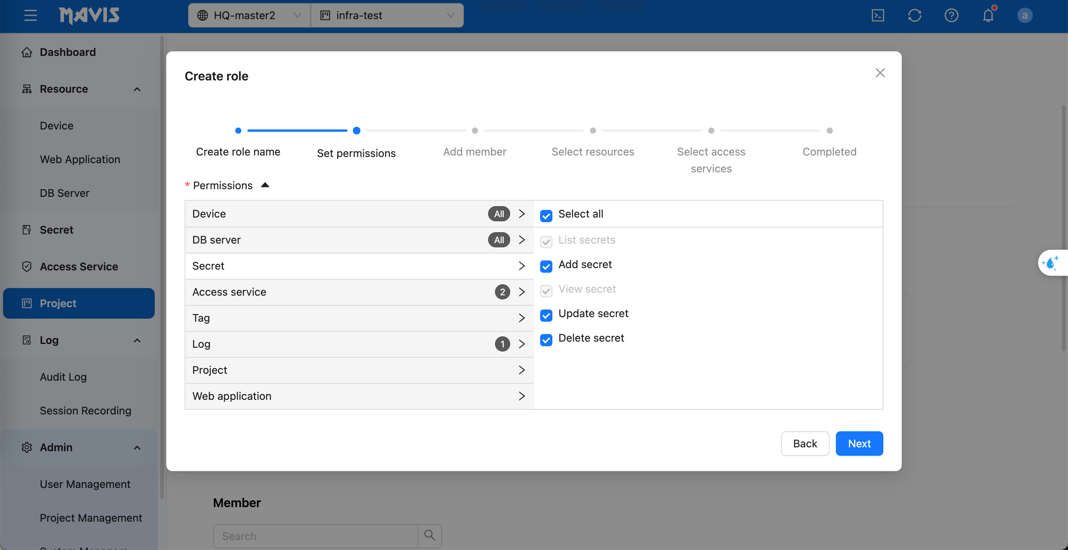
Task: Open the help question mark icon
Action: tap(951, 15)
